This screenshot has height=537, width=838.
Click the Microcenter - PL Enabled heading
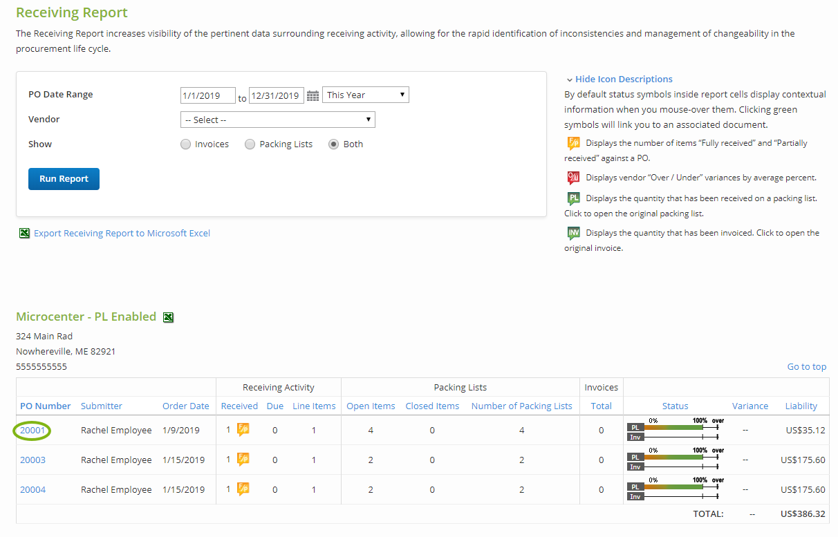point(86,317)
